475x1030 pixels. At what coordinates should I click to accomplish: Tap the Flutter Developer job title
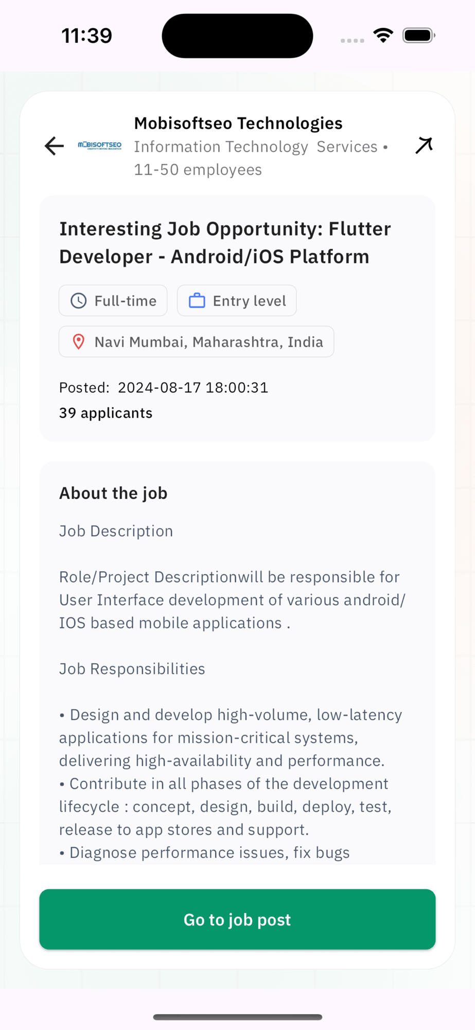click(x=225, y=243)
